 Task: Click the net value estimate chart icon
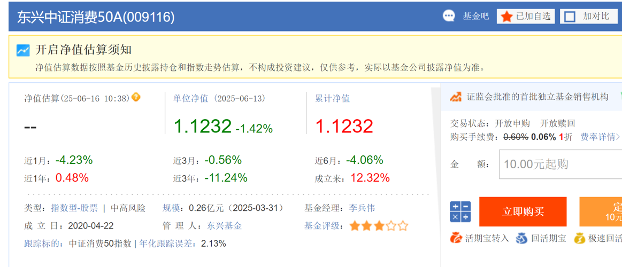click(x=22, y=50)
